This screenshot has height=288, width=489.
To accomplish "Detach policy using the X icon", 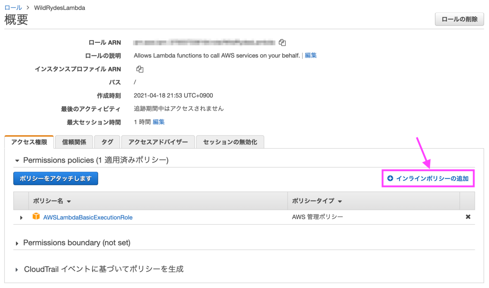I will (x=468, y=217).
